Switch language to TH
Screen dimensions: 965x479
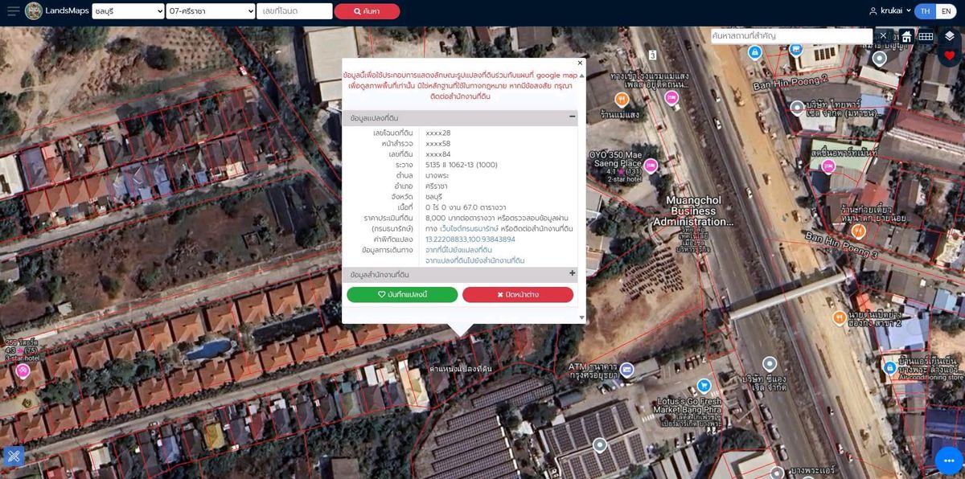pos(926,11)
